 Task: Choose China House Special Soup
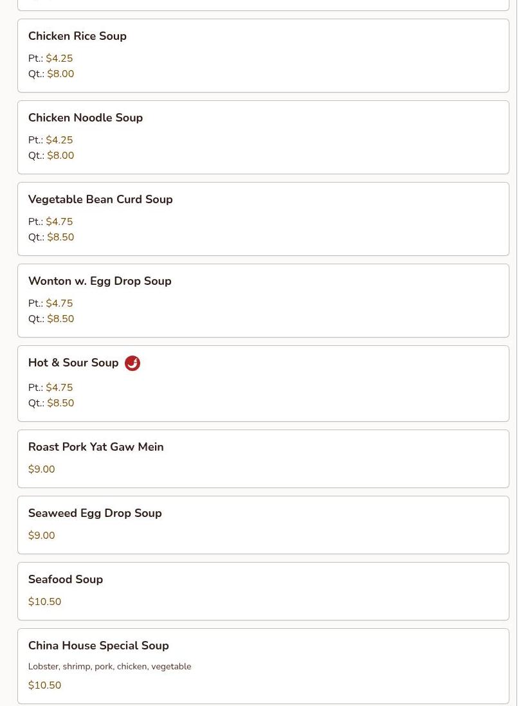tap(263, 666)
